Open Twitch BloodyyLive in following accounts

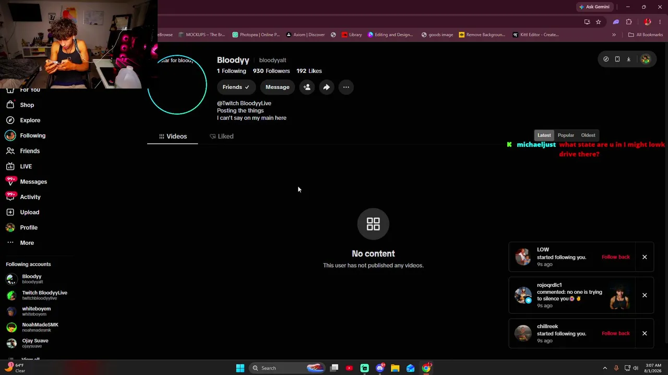(37, 295)
